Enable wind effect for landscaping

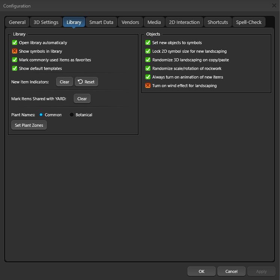coord(148,86)
